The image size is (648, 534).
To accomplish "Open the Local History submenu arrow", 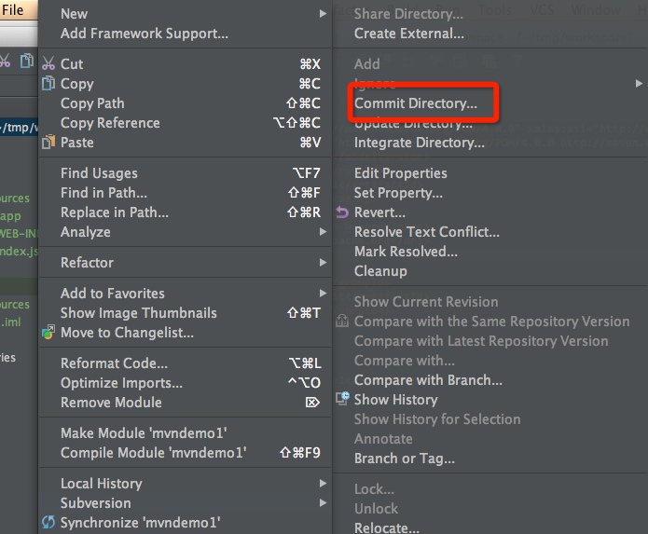I will point(323,484).
